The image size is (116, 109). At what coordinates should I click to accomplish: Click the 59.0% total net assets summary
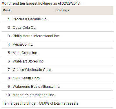pos(41,103)
